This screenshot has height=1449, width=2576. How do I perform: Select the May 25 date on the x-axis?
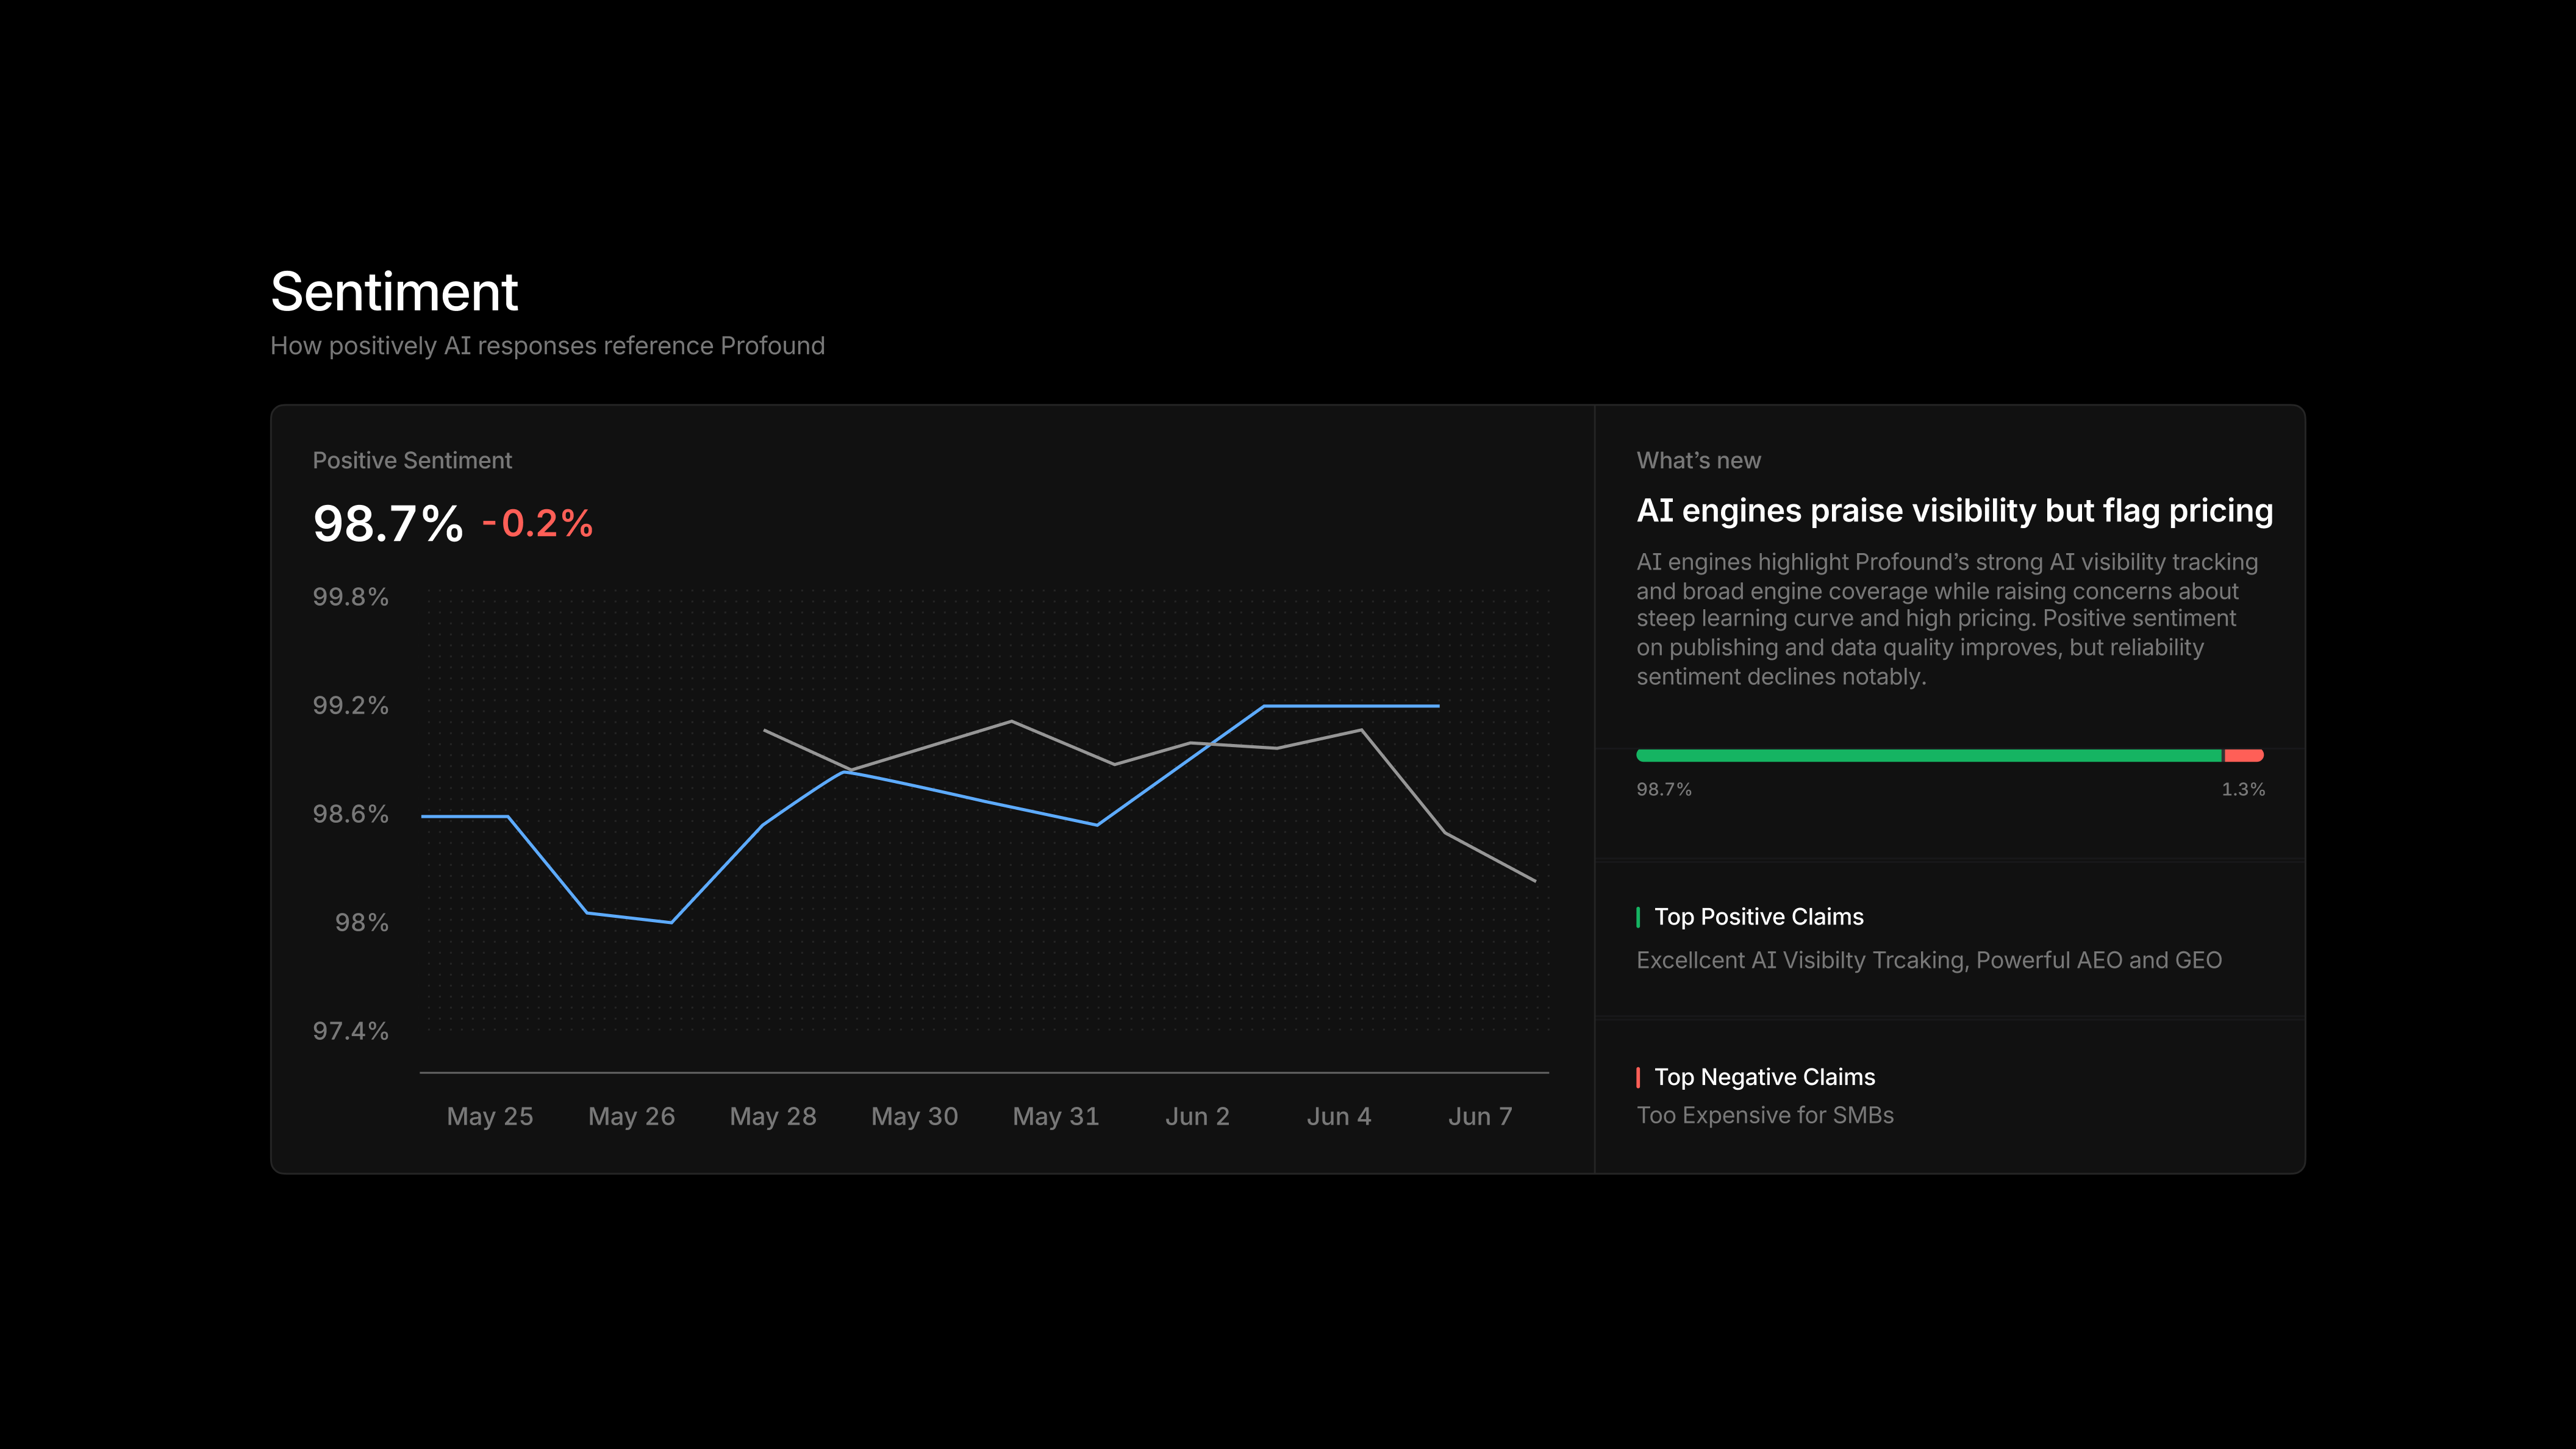pyautogui.click(x=490, y=1117)
